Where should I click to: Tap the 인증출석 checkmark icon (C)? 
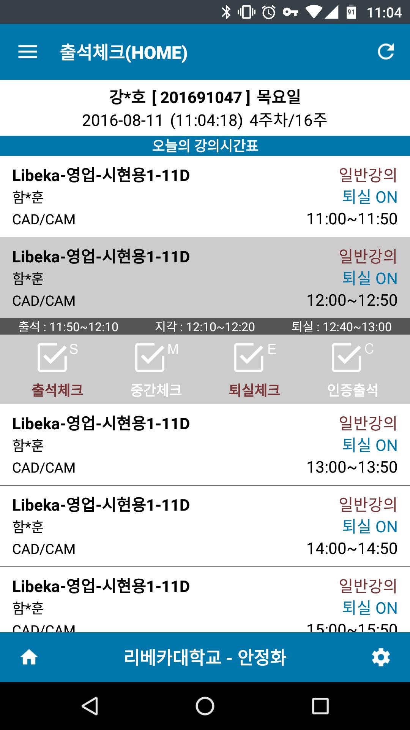tap(347, 357)
